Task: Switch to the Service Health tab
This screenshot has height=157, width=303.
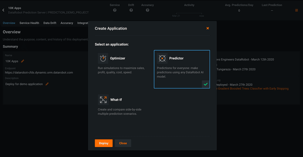Action: click(29, 23)
